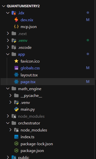Click the M status badge on globals.css
The height and width of the screenshot is (159, 96).
click(x=88, y=68)
